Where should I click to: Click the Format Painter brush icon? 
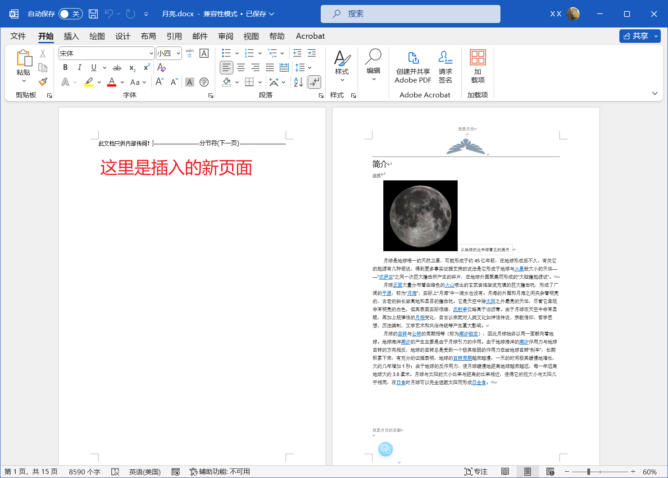point(43,82)
